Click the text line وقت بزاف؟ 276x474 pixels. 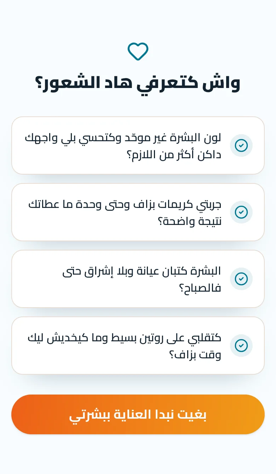(x=195, y=355)
